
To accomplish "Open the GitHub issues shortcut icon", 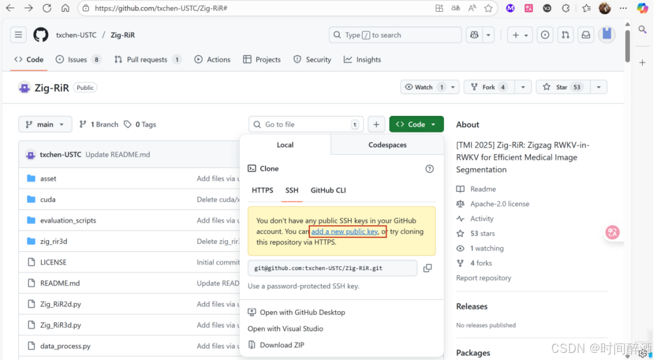I will pyautogui.click(x=545, y=35).
